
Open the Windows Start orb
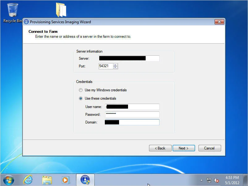point(9,180)
